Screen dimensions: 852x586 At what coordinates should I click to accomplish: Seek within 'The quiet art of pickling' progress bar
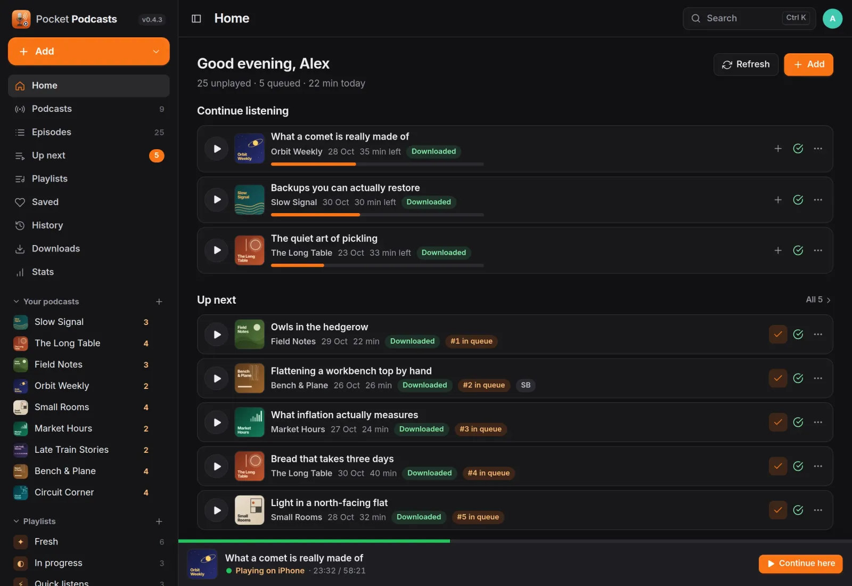(x=378, y=265)
